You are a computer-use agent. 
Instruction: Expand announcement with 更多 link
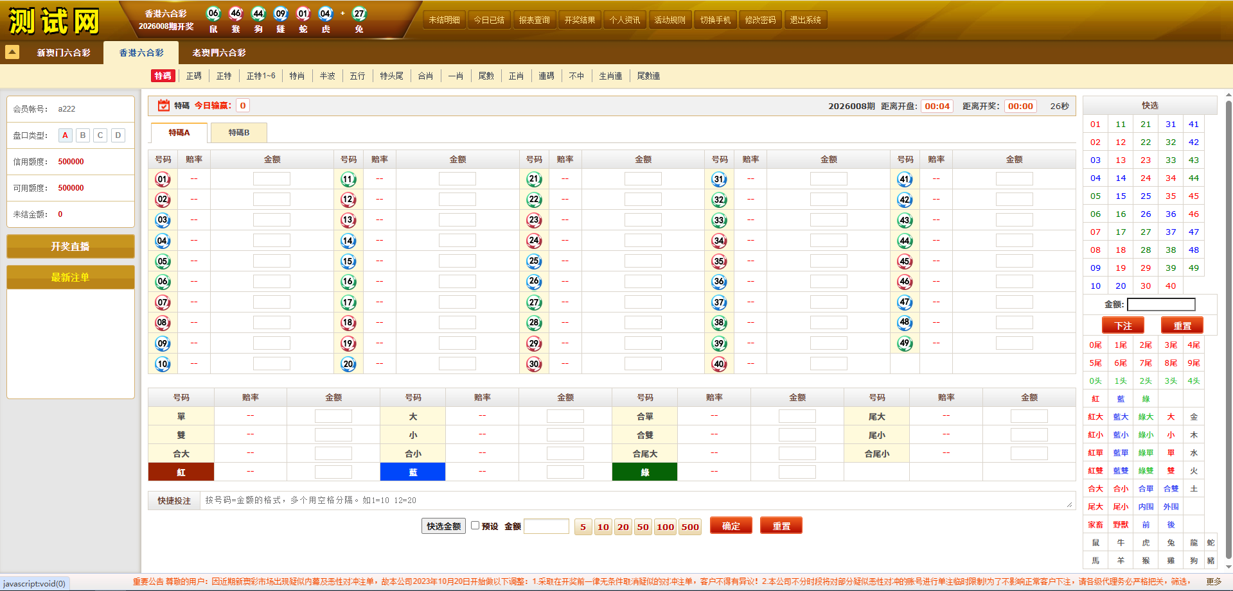click(x=1214, y=581)
